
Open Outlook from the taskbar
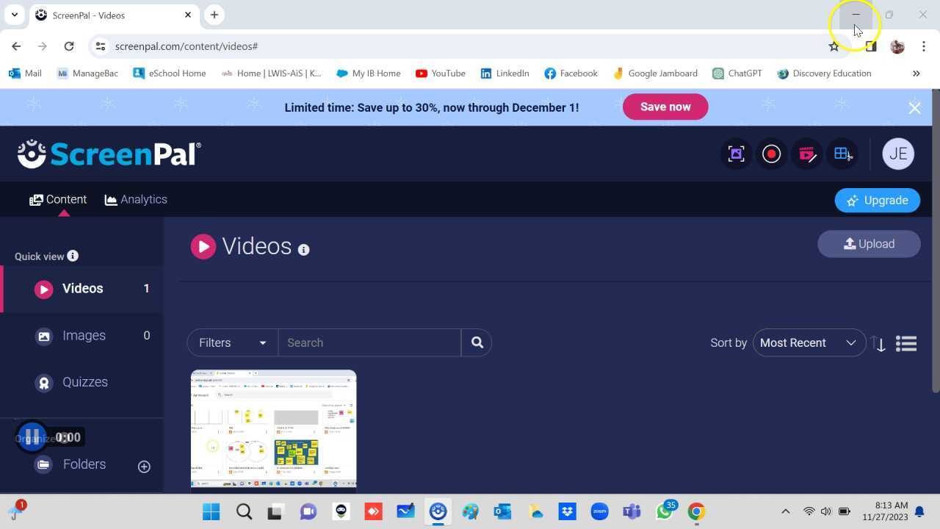point(502,511)
